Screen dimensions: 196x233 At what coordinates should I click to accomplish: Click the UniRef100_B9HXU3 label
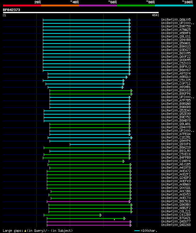176,46
